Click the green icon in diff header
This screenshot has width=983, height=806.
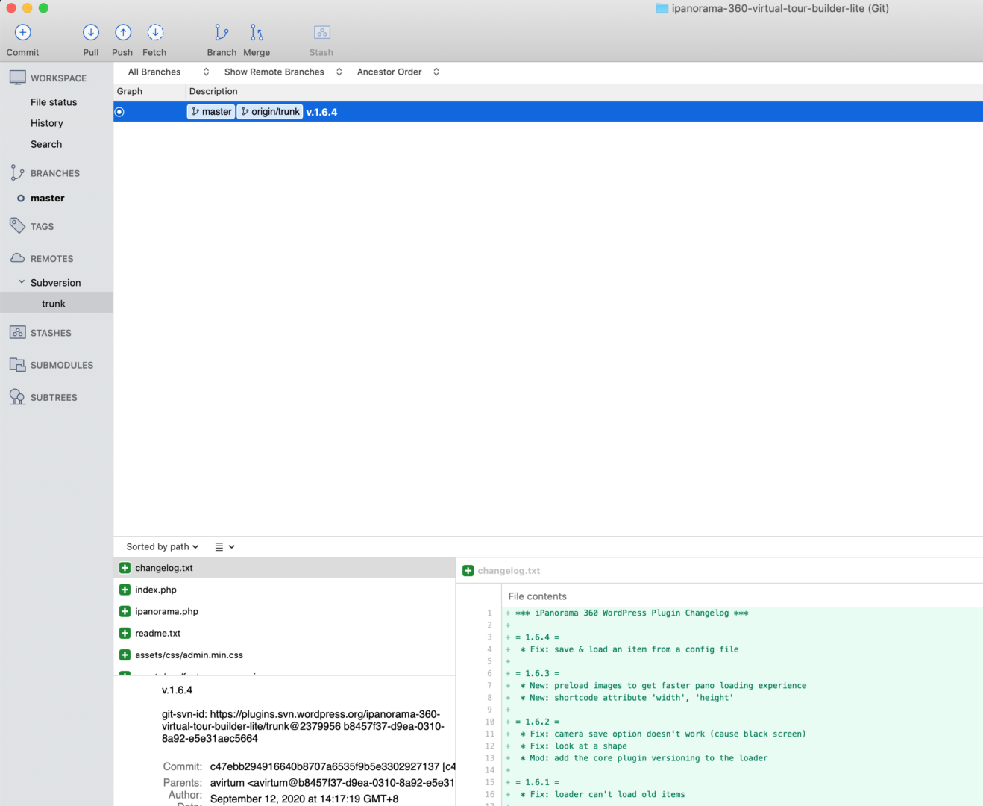pyautogui.click(x=468, y=571)
